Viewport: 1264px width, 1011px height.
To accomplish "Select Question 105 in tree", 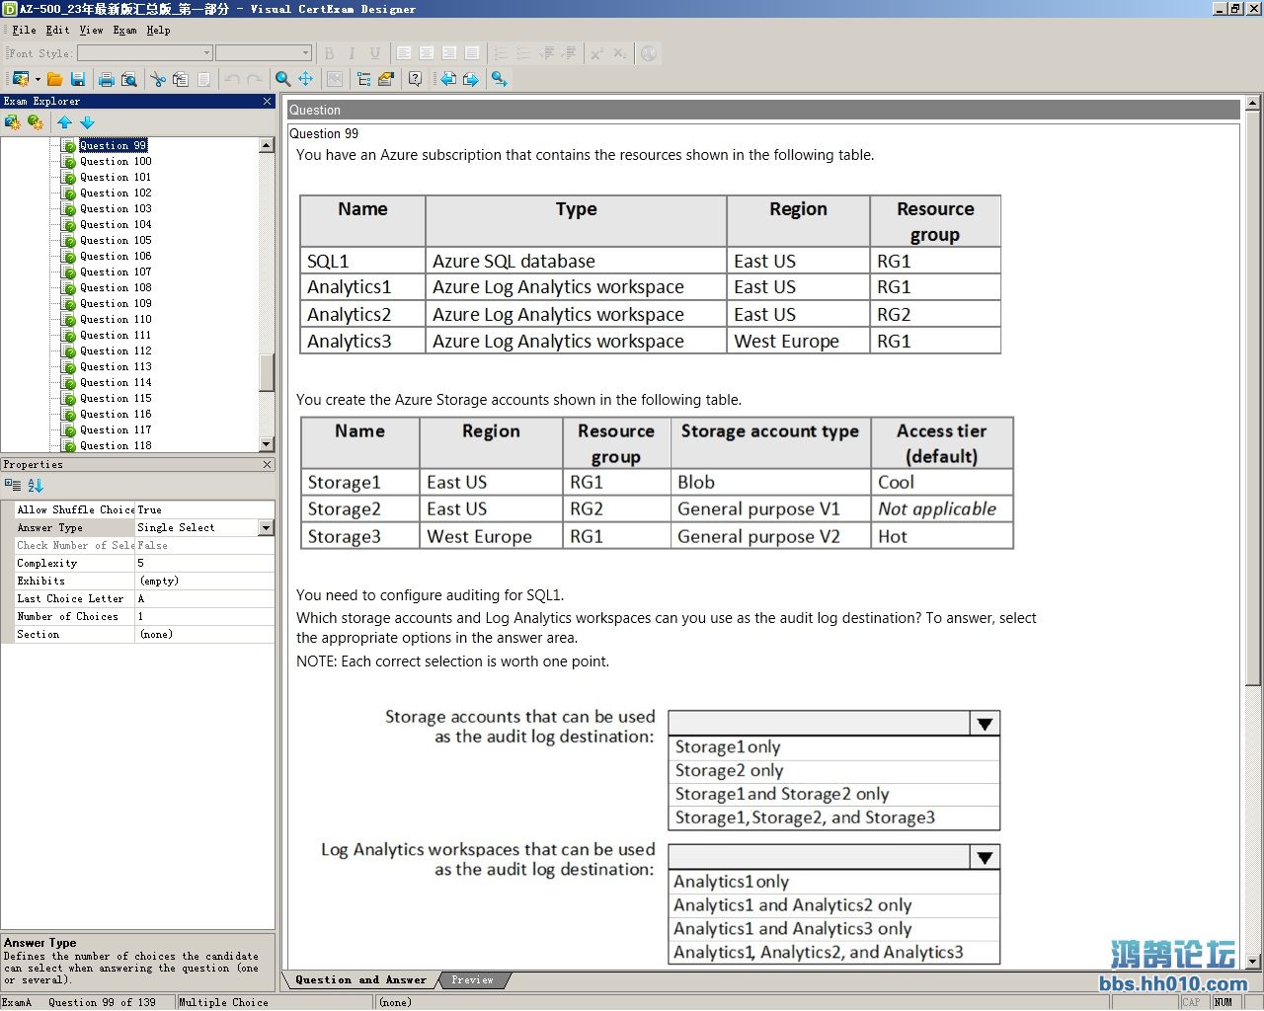I will (116, 241).
